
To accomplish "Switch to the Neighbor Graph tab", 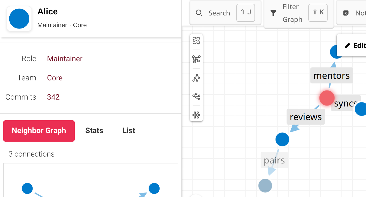I will coord(39,131).
